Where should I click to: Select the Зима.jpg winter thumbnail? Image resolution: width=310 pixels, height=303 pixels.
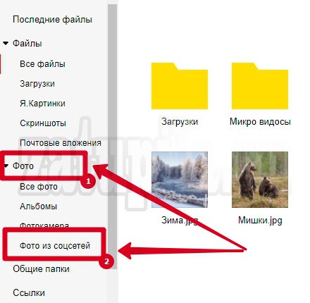[180, 180]
